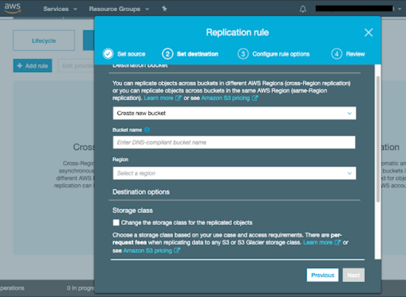Open Amazon S3 pricing link under Storage class
This screenshot has width=406, height=297.
[x=147, y=250]
